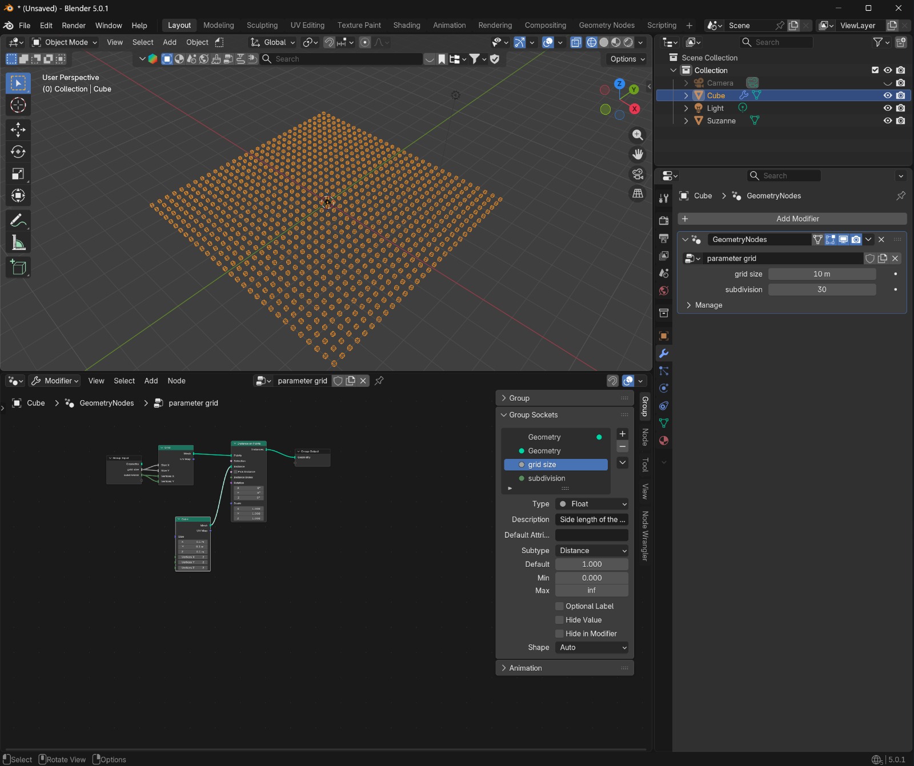914x766 pixels.
Task: Select the Rotate tool
Action: click(x=18, y=152)
